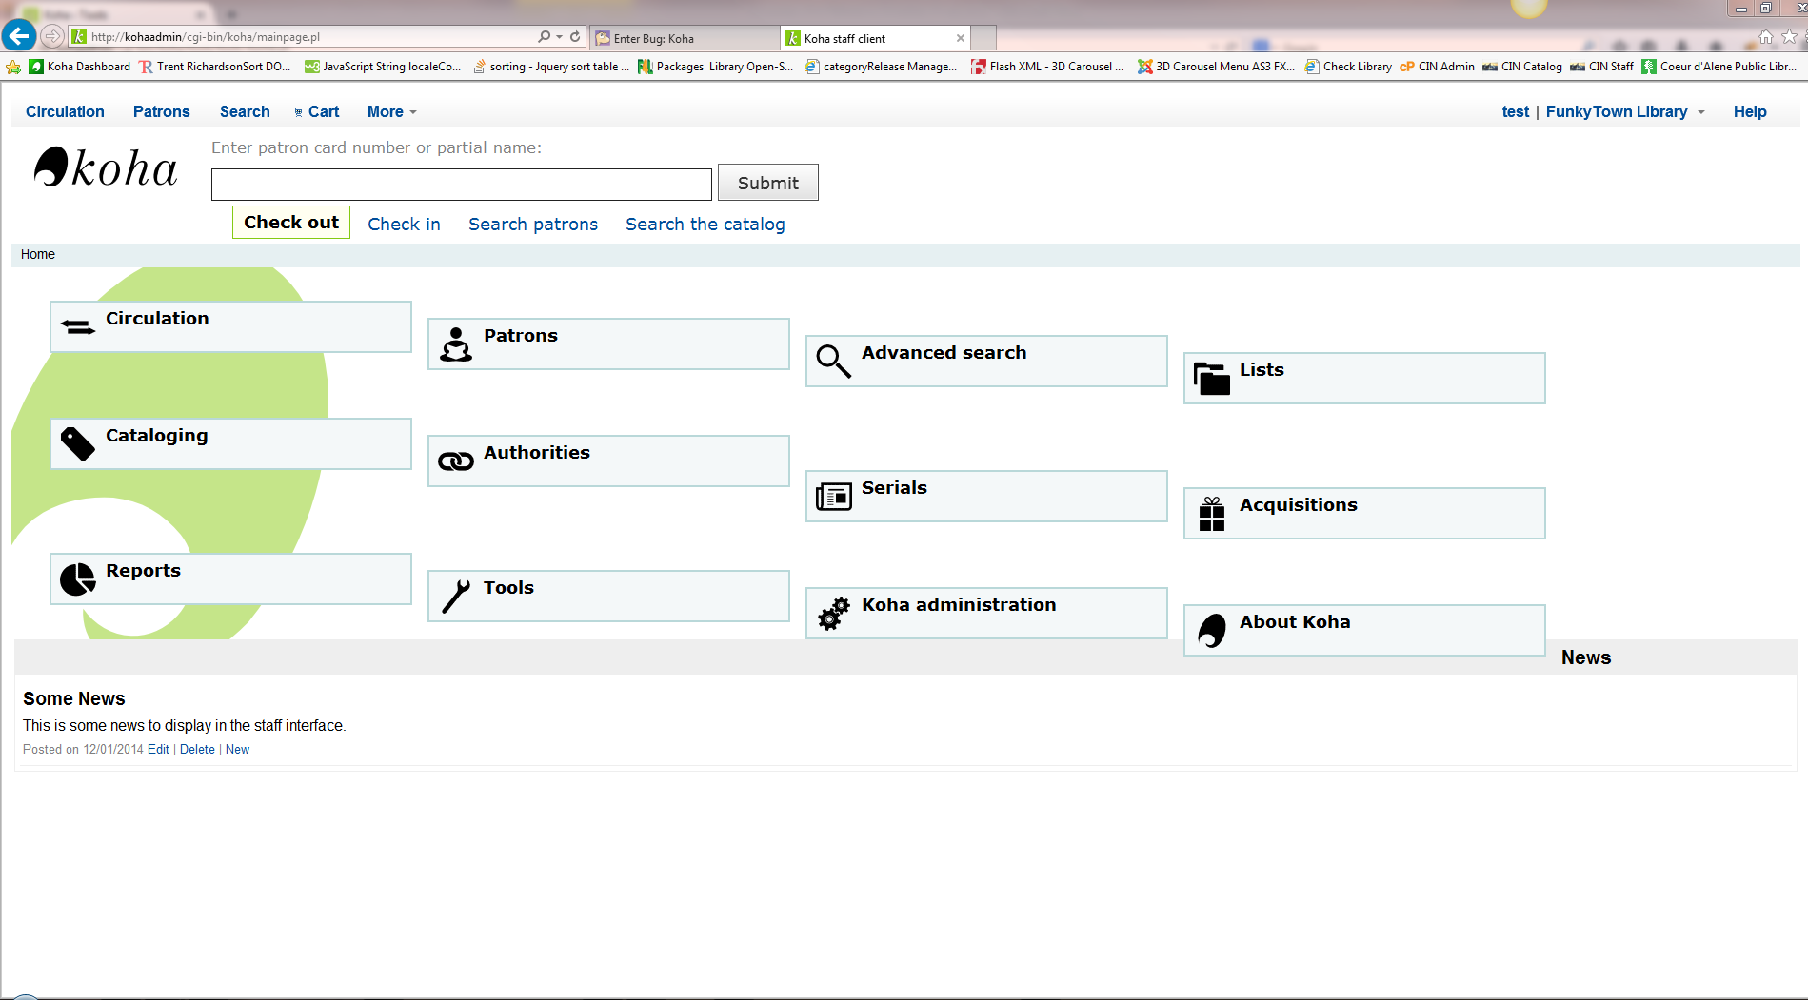The image size is (1808, 1000).
Task: Switch to the Check in tab
Action: point(404,225)
